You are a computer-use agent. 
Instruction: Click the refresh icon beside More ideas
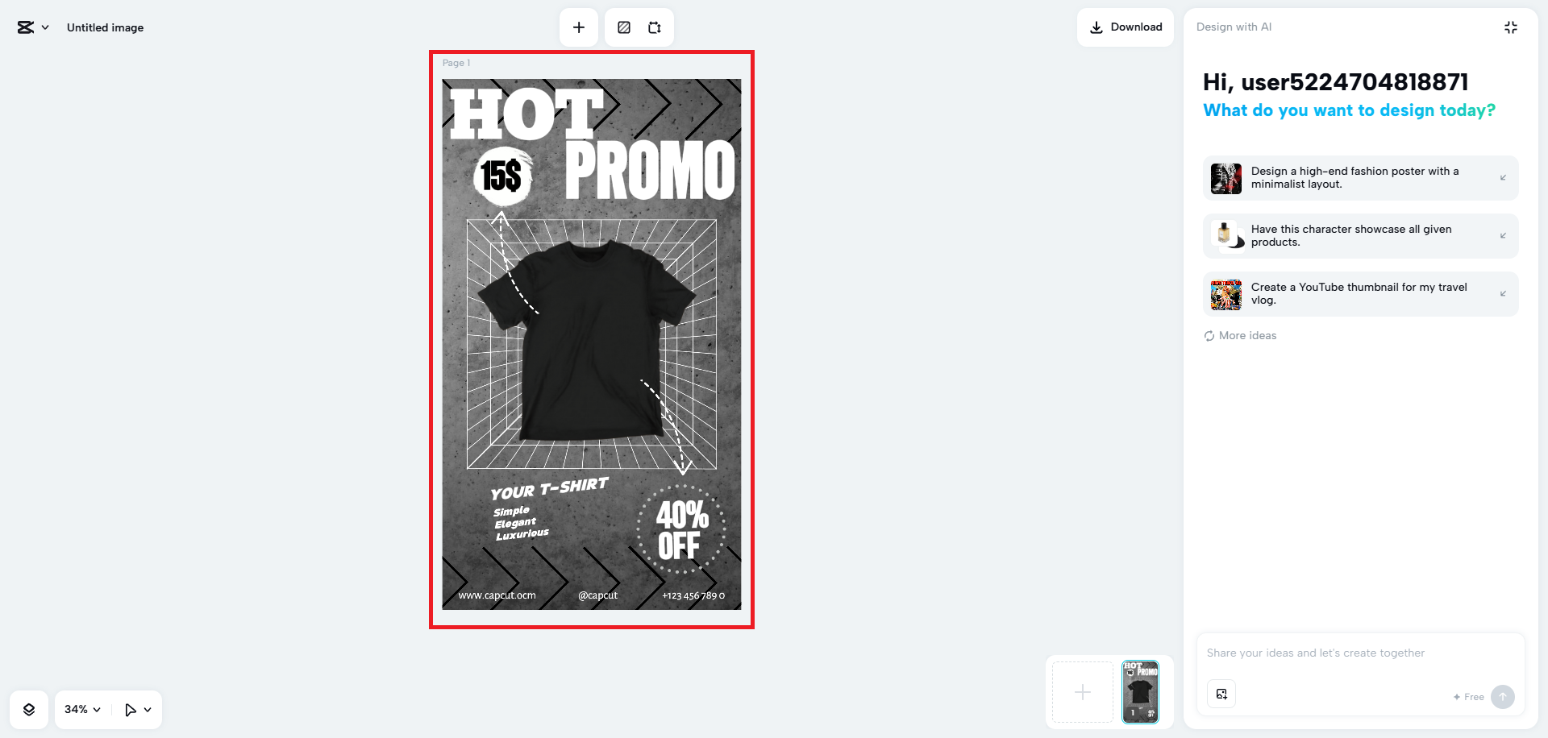point(1209,336)
